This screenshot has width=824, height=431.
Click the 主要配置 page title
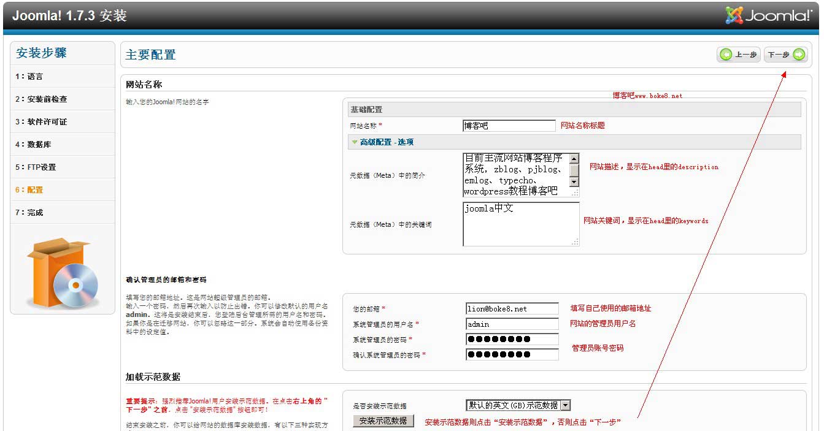coord(150,55)
